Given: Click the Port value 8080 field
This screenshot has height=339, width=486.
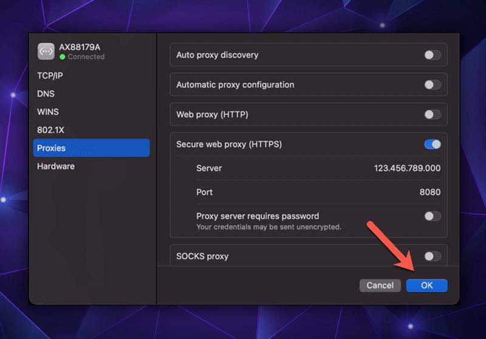Looking at the screenshot, I should tap(430, 192).
